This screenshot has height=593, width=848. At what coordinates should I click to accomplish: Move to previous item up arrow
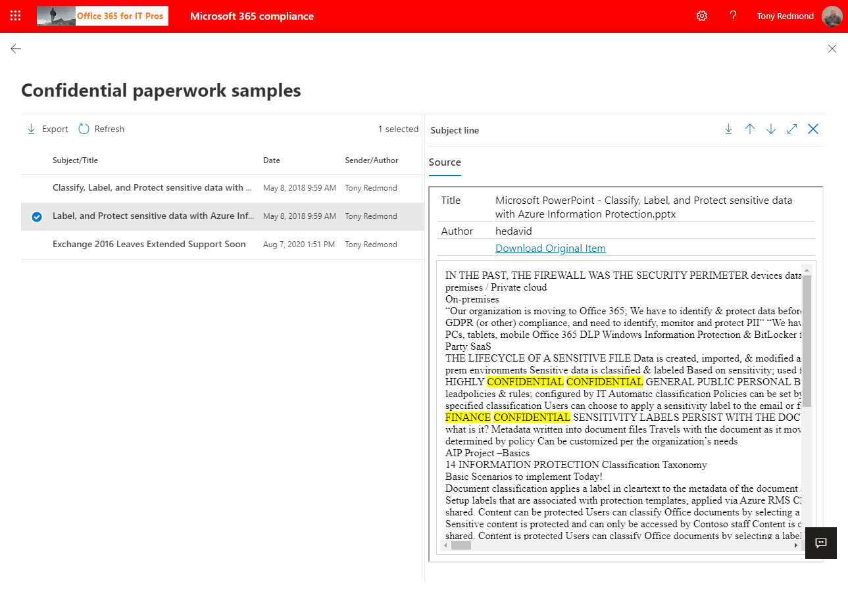coord(750,130)
